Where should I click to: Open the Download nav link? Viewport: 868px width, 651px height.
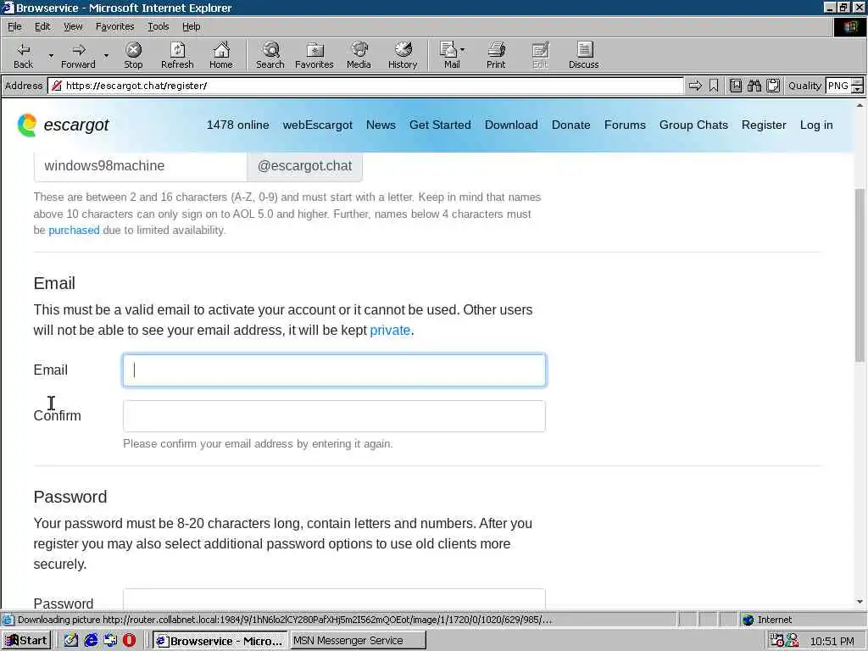[511, 125]
